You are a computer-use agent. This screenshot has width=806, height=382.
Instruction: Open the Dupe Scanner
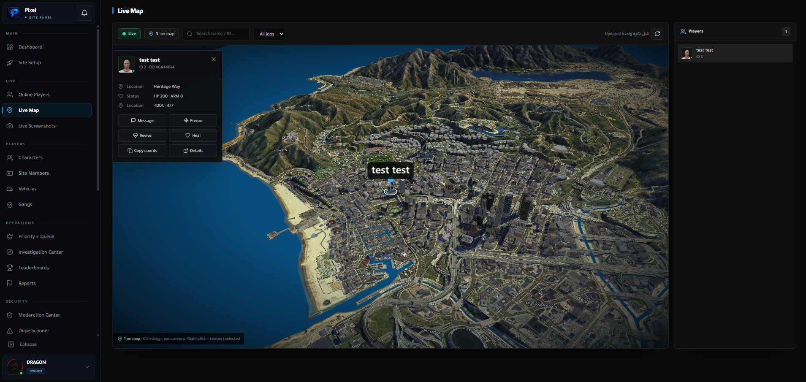click(46, 331)
